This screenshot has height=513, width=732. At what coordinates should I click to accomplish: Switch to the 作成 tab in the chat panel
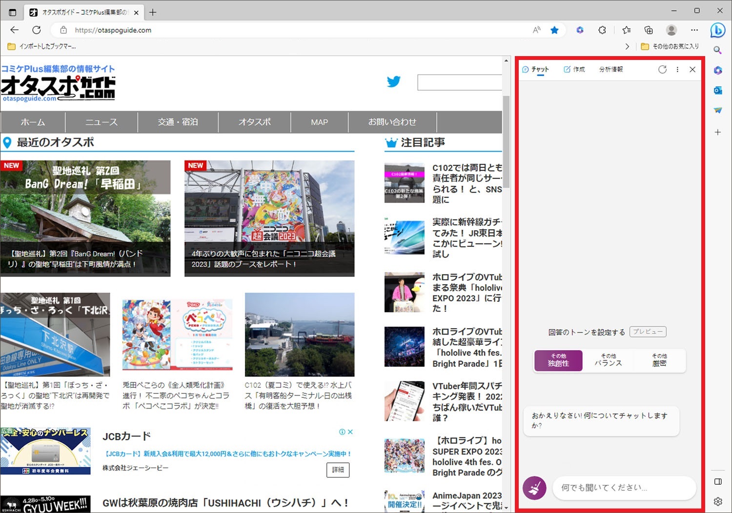pyautogui.click(x=574, y=69)
